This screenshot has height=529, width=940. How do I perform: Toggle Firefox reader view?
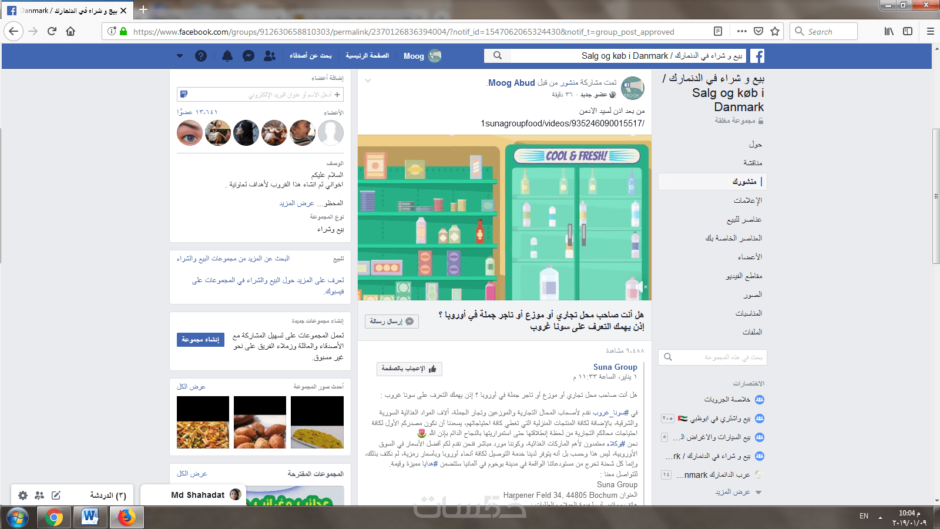point(718,31)
